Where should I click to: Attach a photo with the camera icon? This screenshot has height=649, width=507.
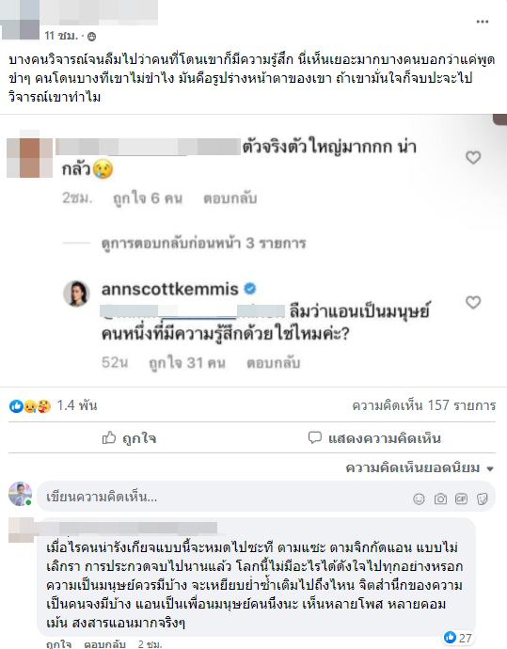click(440, 499)
